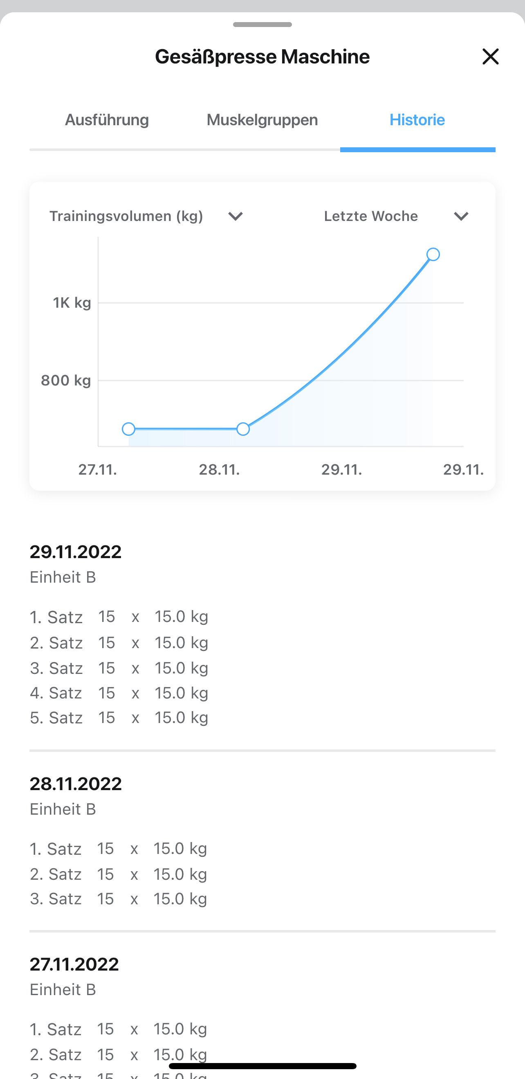This screenshot has width=525, height=1079.
Task: Select the Historie tab
Action: pos(417,120)
